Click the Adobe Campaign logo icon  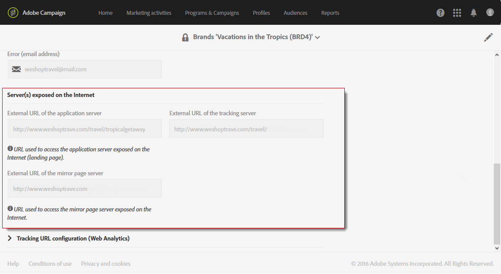click(x=13, y=13)
